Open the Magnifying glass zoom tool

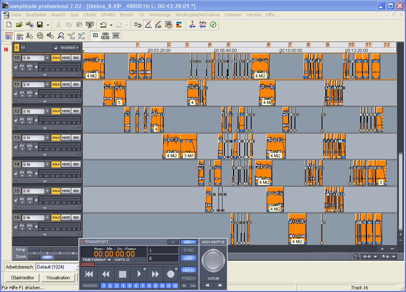point(61,36)
